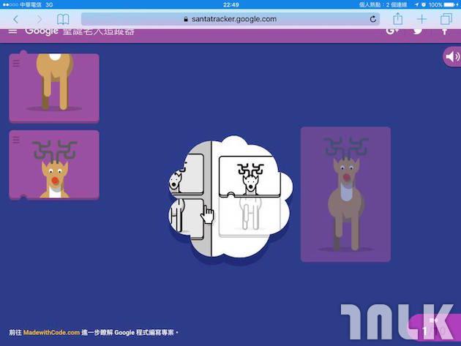Add a new tab with plus icon

[x=422, y=20]
